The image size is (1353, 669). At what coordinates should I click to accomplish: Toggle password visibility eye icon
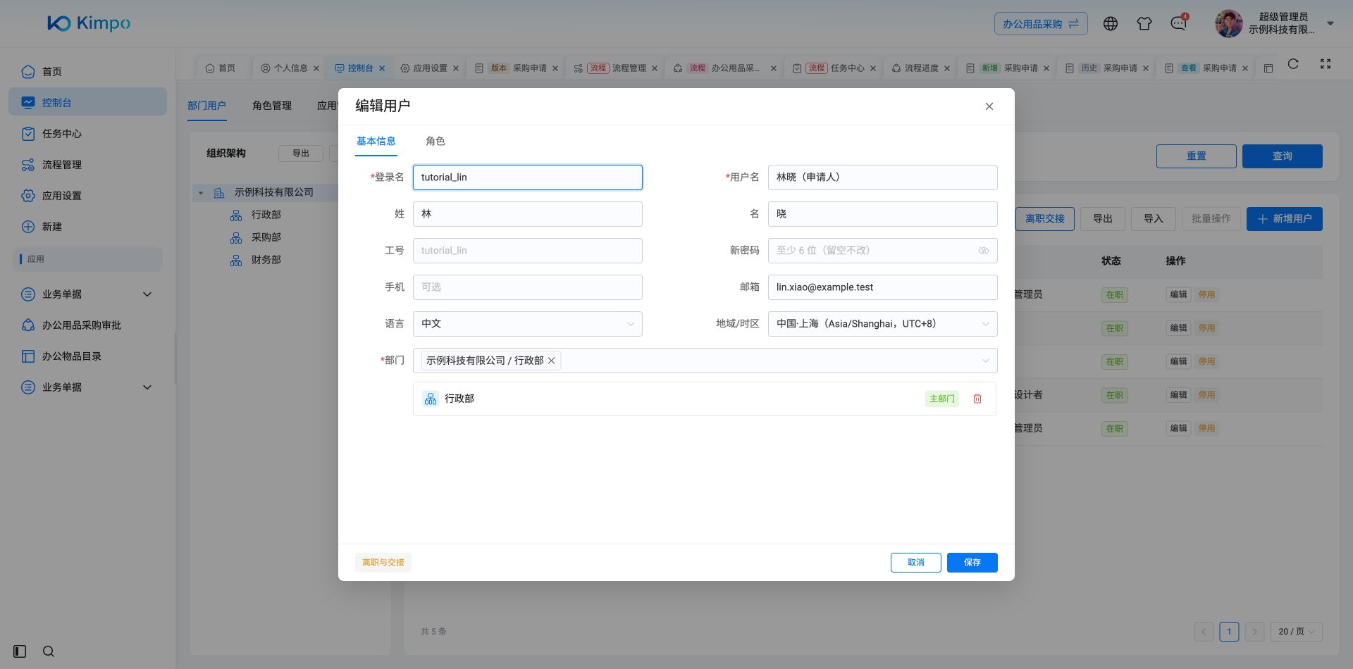click(x=984, y=251)
